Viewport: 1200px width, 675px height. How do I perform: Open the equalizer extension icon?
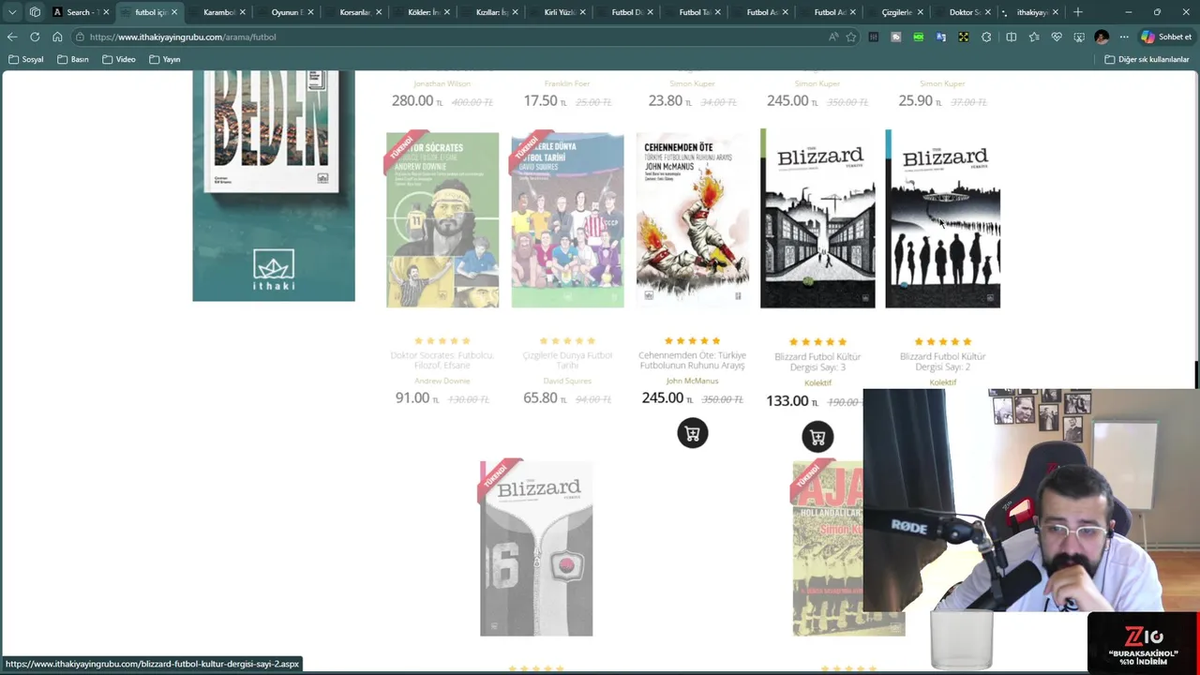coord(874,37)
